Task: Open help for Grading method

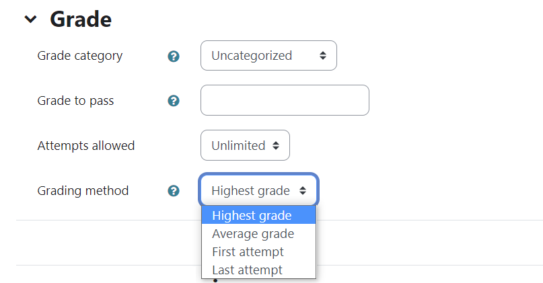Action: pos(174,191)
